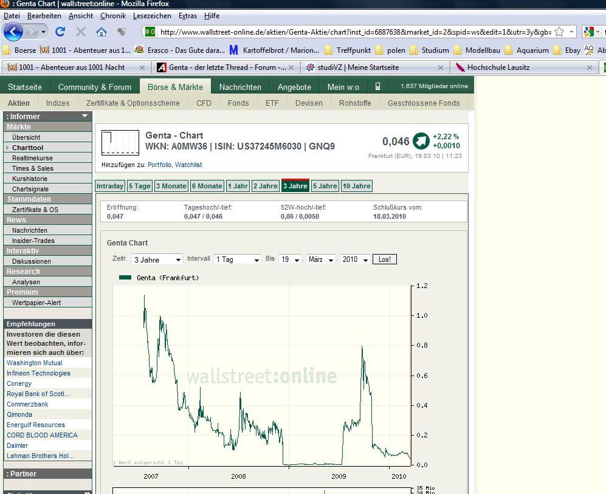Open the Ebay bookmark folder
This screenshot has width=606, height=494.
point(567,50)
